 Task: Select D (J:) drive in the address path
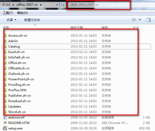point(6,5)
